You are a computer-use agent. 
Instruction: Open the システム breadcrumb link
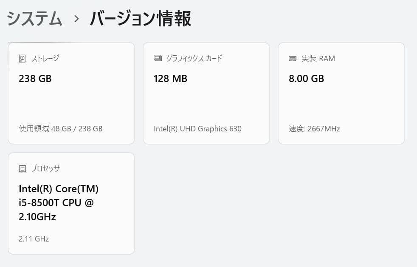(x=34, y=19)
